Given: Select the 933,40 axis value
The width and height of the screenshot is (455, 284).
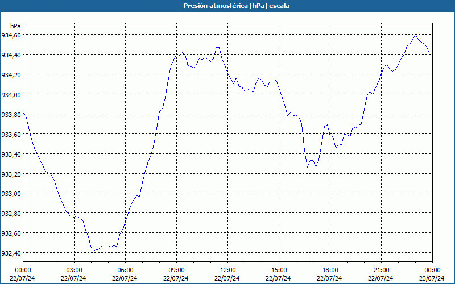Looking at the screenshot, I should coord(11,154).
